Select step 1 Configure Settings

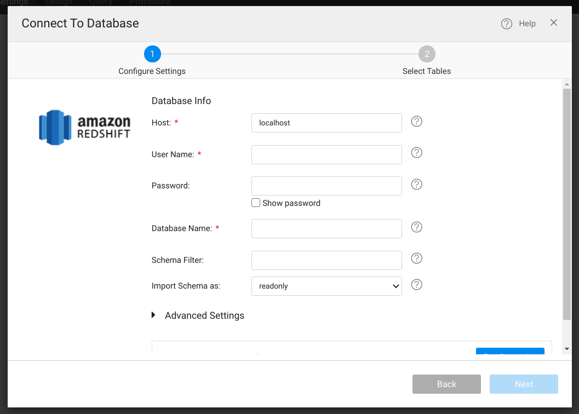point(152,54)
